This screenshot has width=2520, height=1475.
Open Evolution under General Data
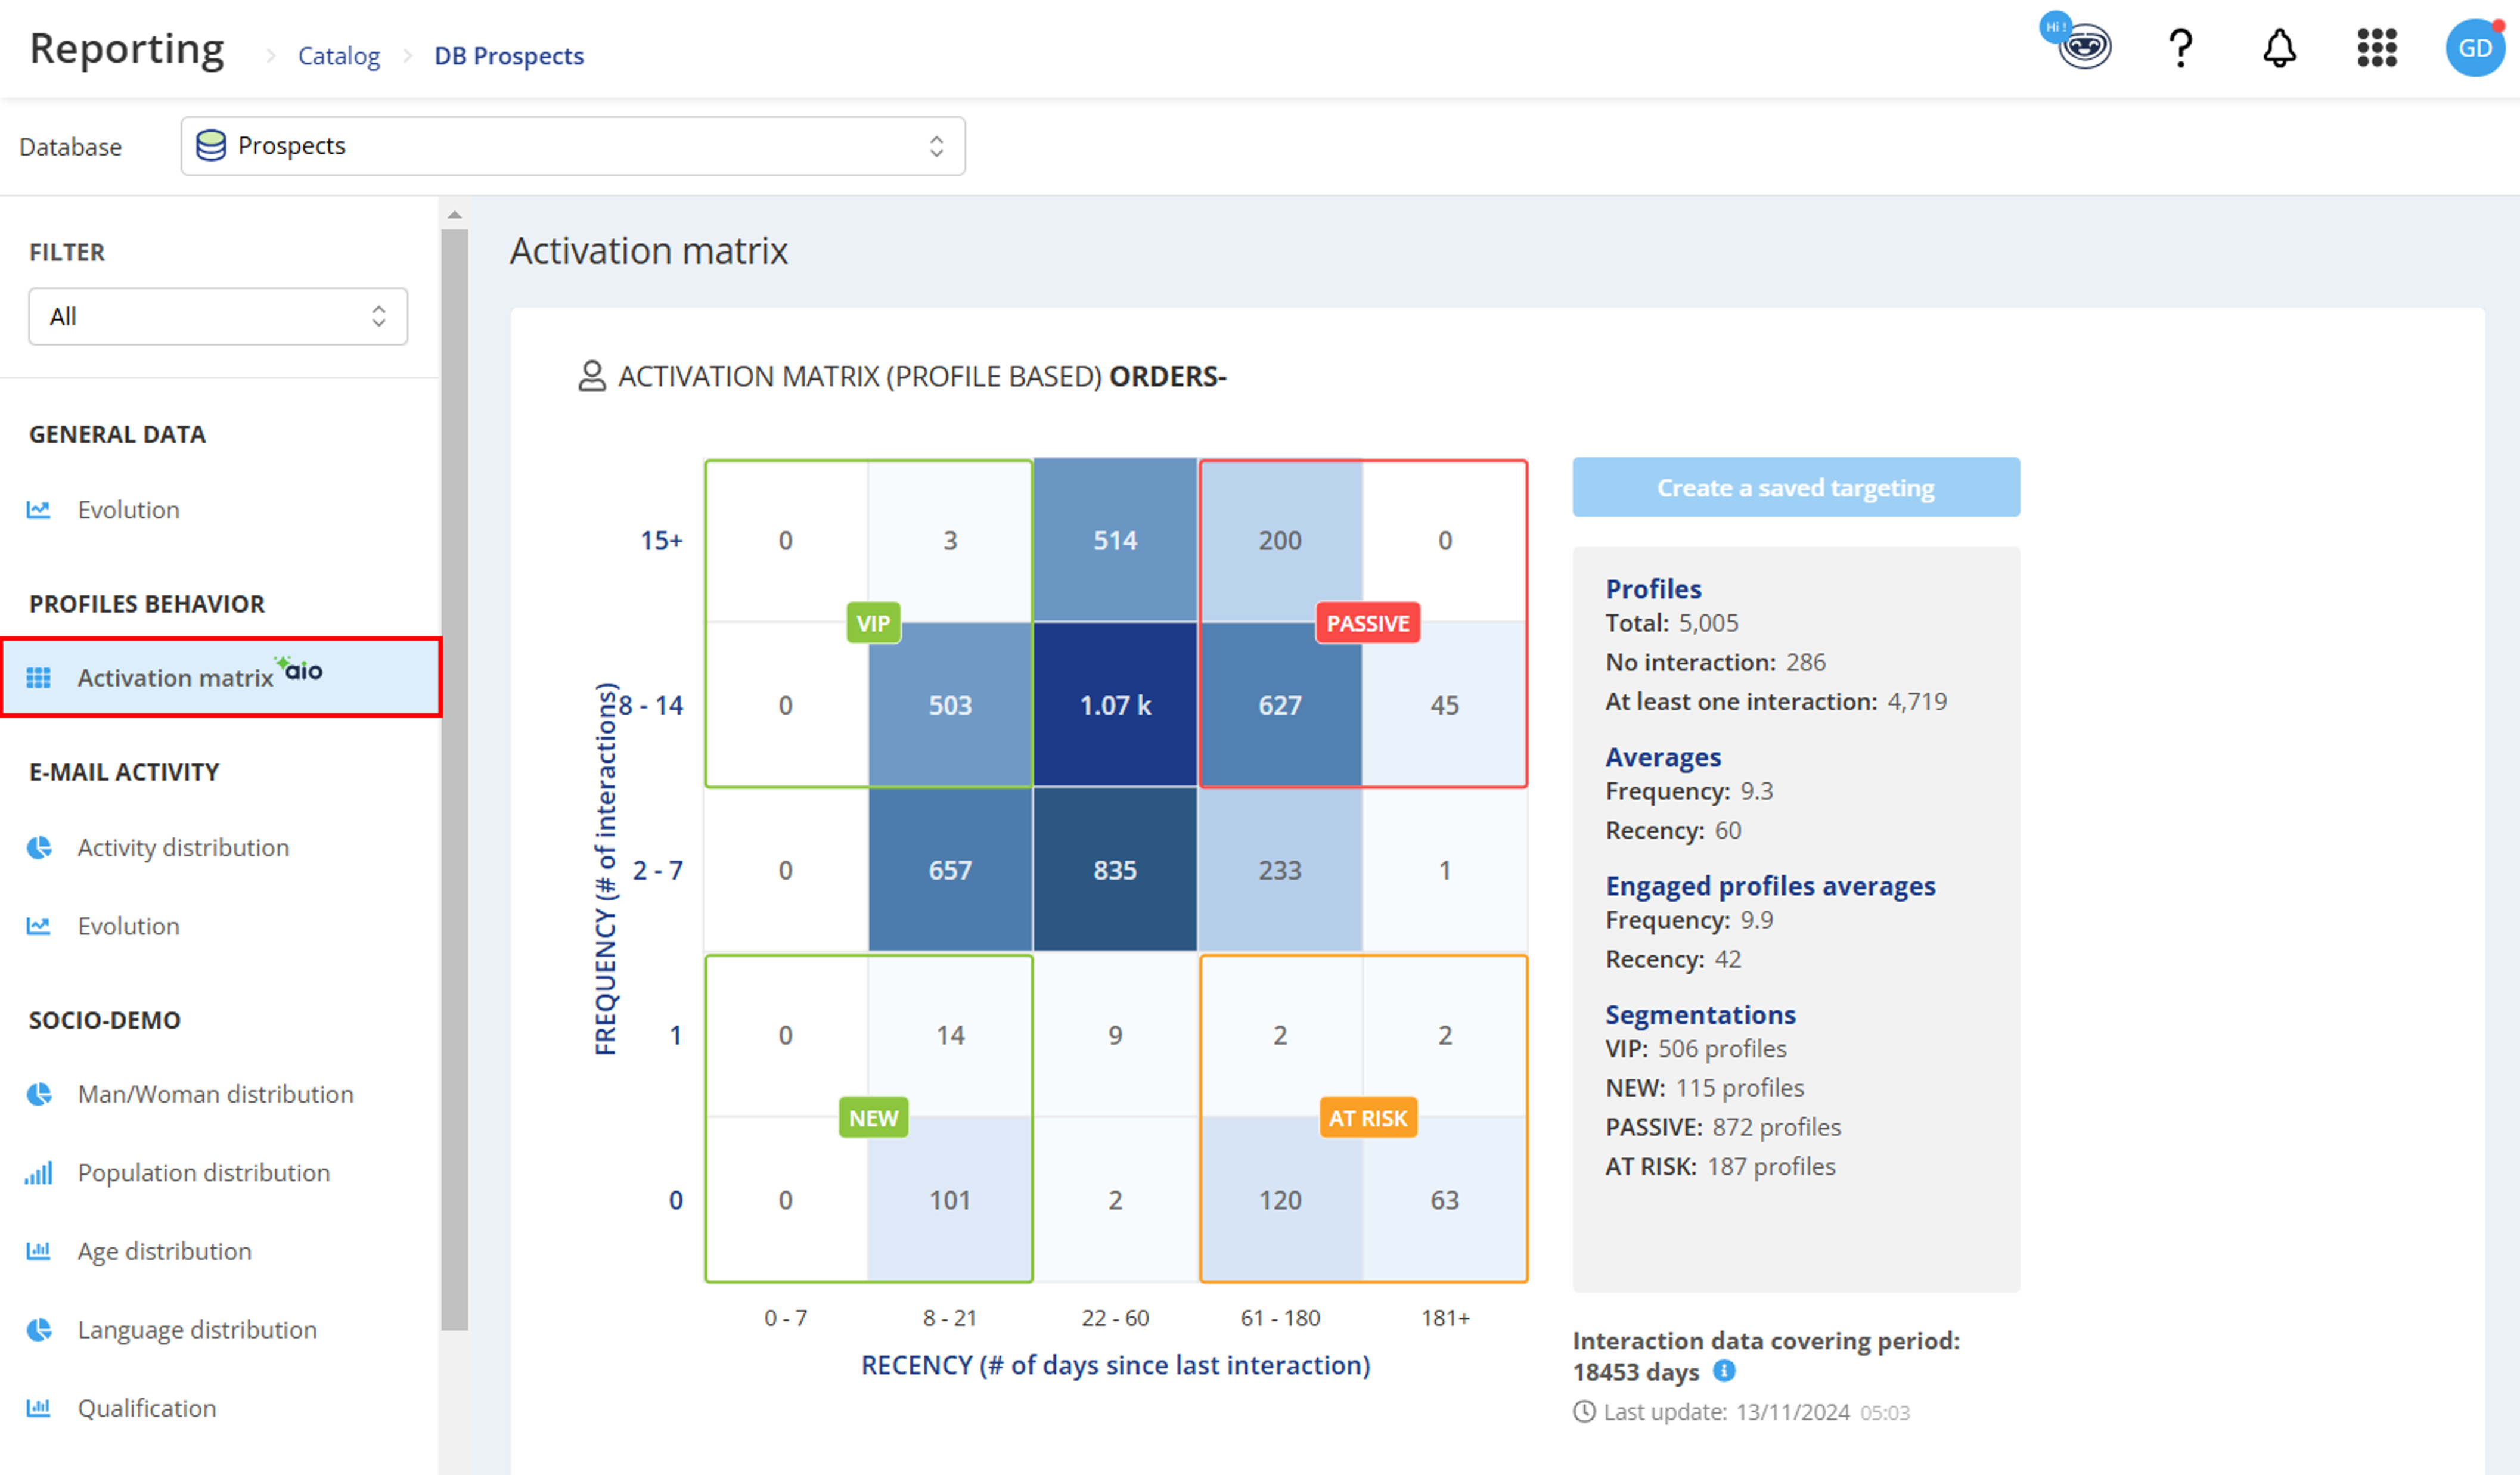[x=128, y=509]
